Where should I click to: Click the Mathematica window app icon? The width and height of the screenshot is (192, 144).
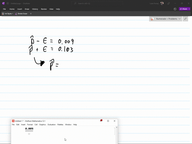[x=13, y=121]
